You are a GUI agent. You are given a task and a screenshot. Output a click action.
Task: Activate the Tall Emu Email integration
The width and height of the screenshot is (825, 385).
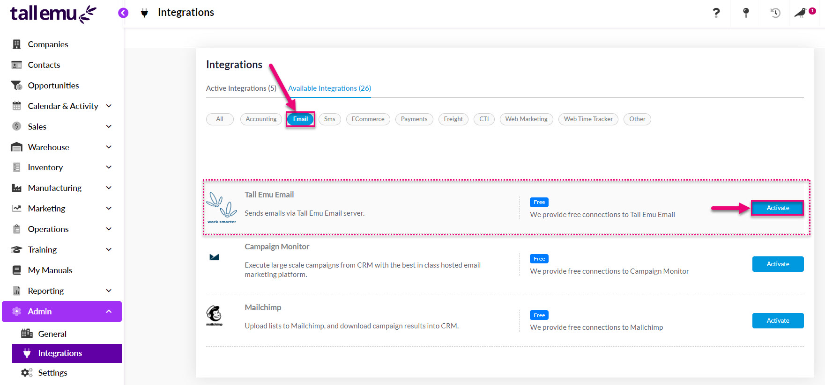point(778,208)
